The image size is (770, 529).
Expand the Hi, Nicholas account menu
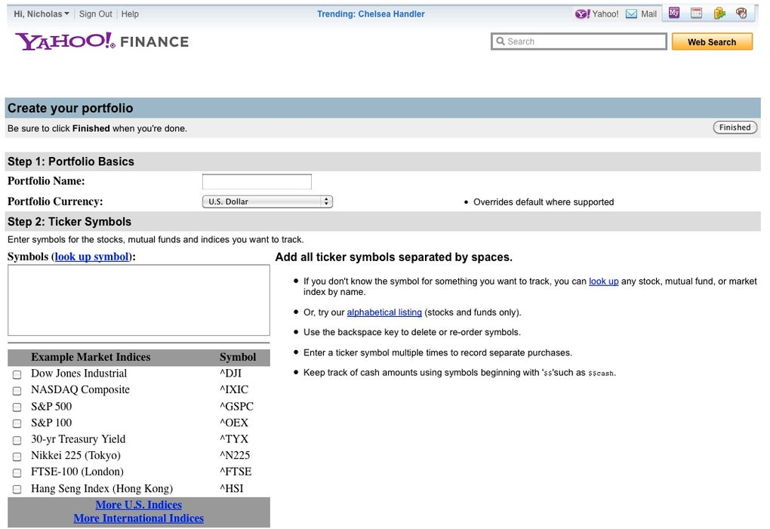[x=42, y=14]
